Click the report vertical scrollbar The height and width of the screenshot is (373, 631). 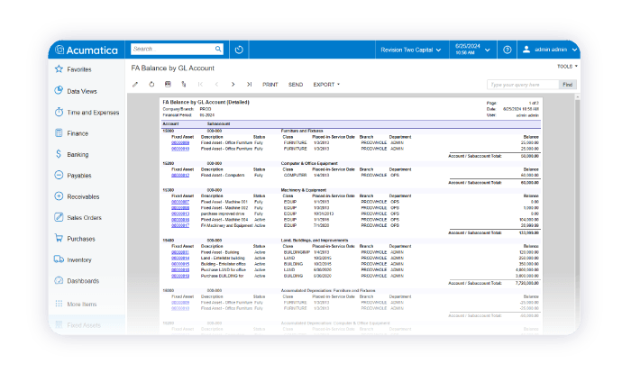pos(577,214)
